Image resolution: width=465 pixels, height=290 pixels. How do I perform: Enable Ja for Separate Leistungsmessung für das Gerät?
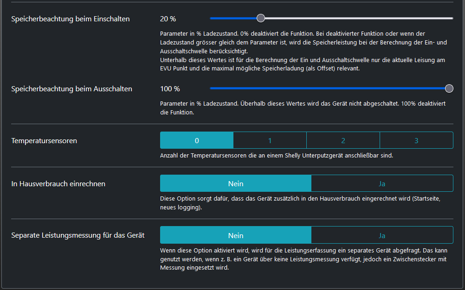pos(382,235)
